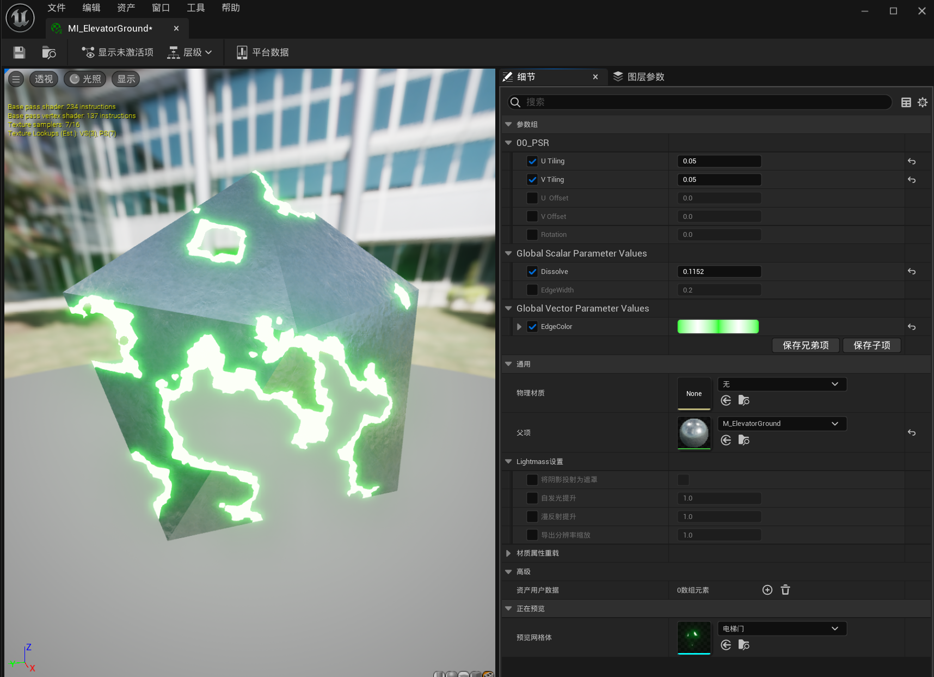
Task: Reset U Tiling to default arrow
Action: pyautogui.click(x=912, y=161)
